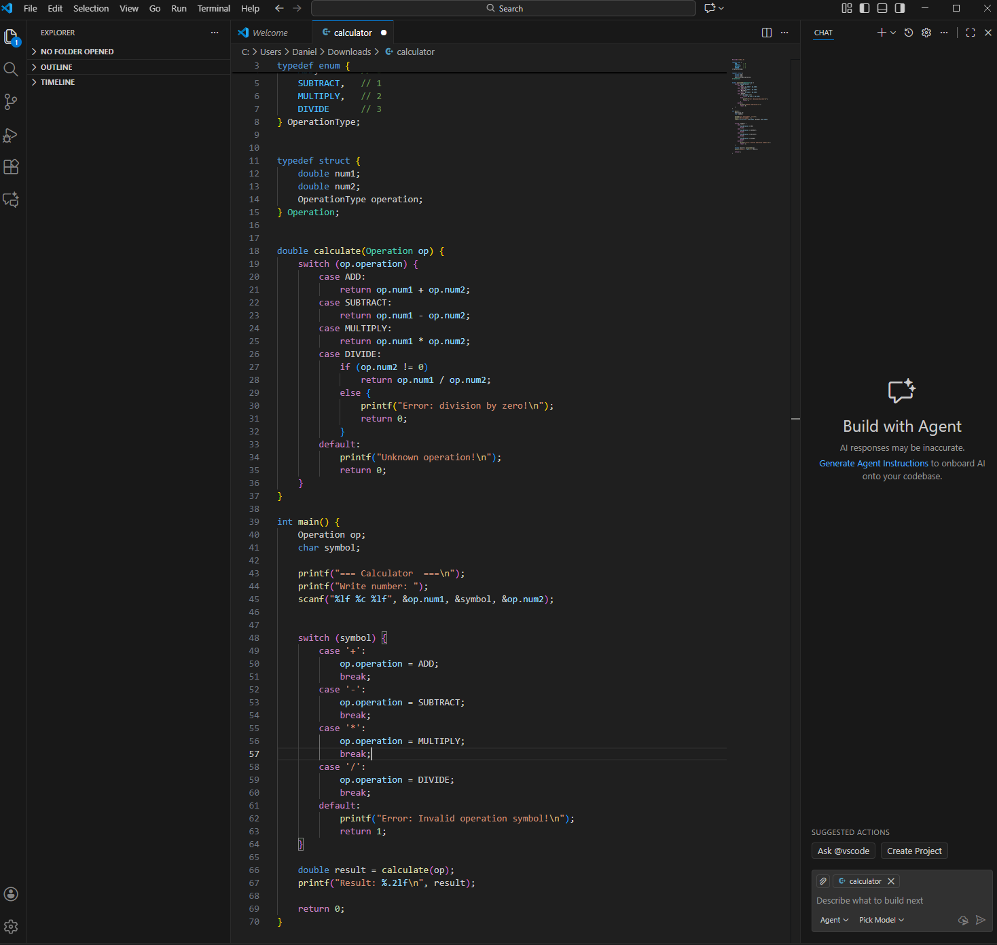Toggle the primary side bar
The image size is (997, 945).
tap(865, 8)
